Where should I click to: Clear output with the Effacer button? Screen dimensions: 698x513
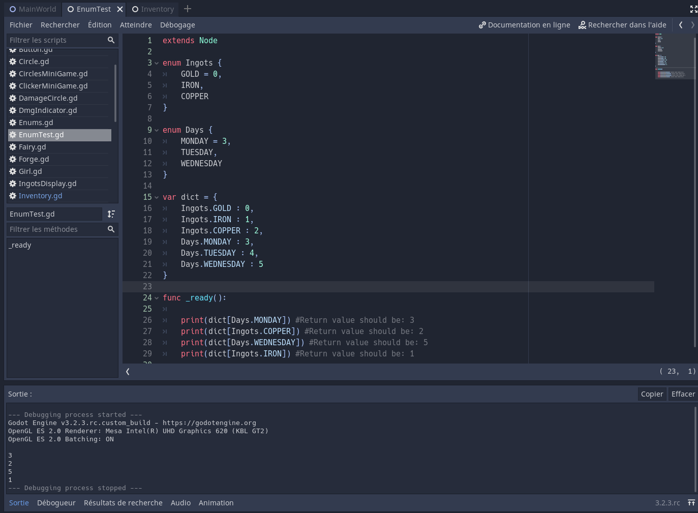(x=683, y=394)
